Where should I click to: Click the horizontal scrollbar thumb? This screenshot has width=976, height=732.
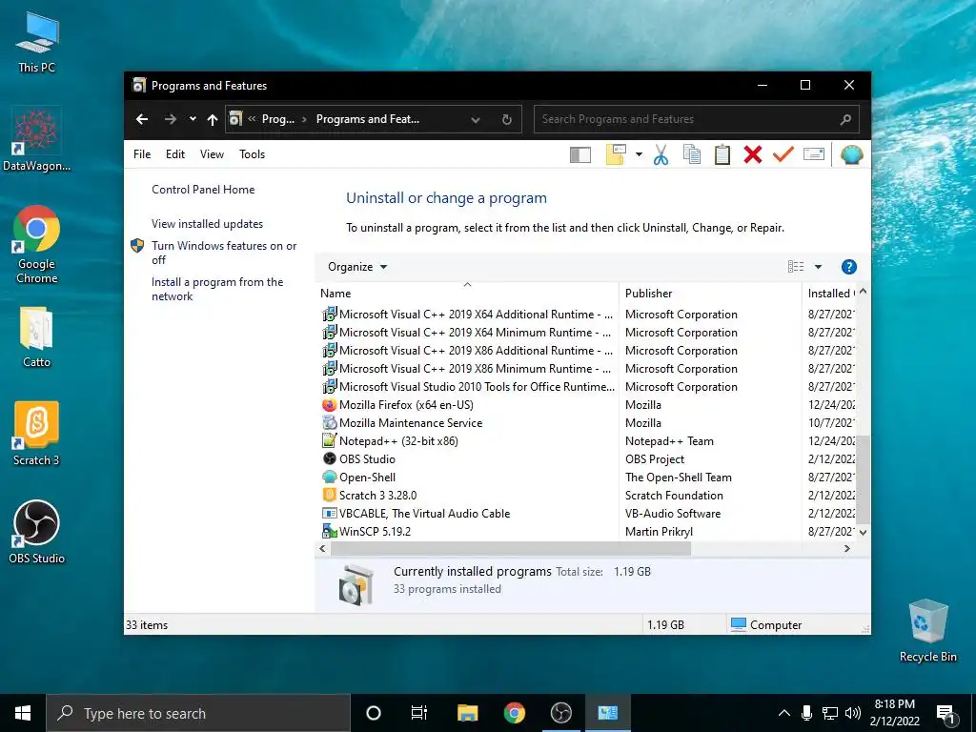pyautogui.click(x=511, y=548)
